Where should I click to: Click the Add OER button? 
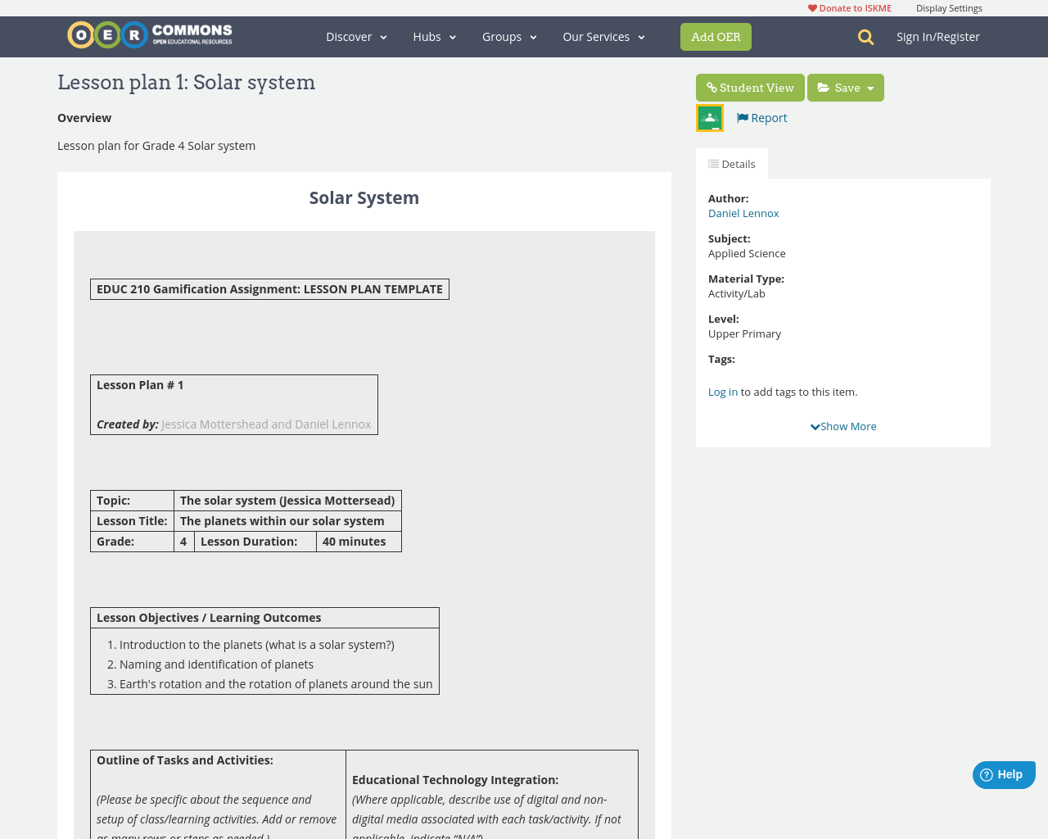(x=716, y=36)
